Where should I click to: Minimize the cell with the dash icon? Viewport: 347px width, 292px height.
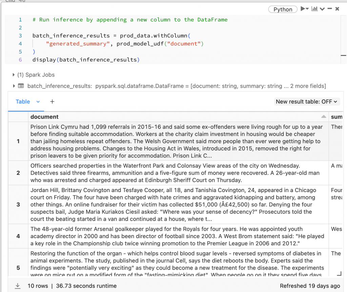[330, 8]
